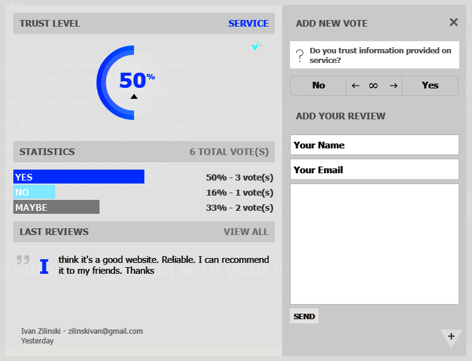Click '16% - 1 vote(s)' text

[240, 193]
